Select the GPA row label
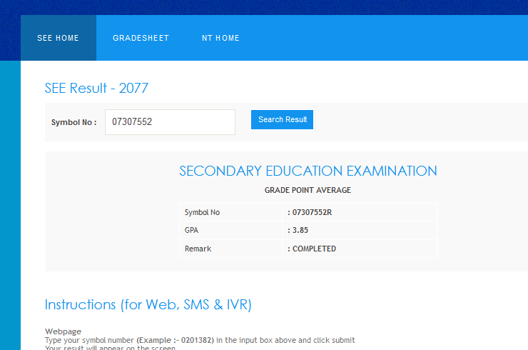The height and width of the screenshot is (350, 528). [191, 230]
